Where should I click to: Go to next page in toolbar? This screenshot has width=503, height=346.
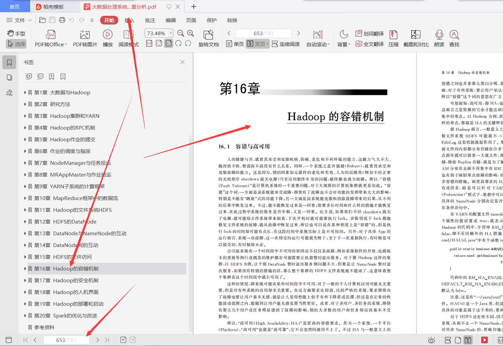pos(298,33)
